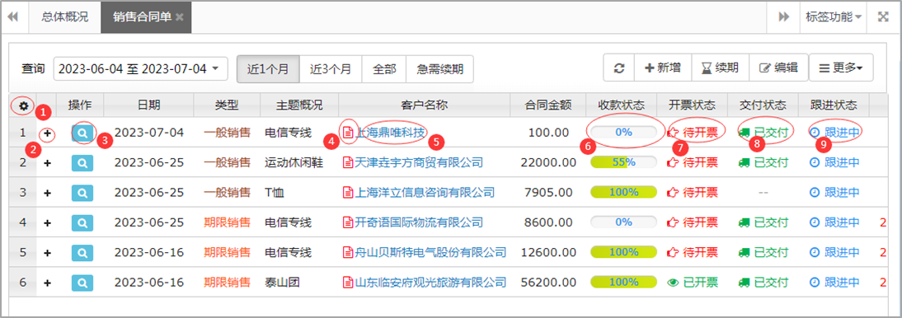Filter by 急需续期
The height and width of the screenshot is (318, 902).
click(440, 69)
